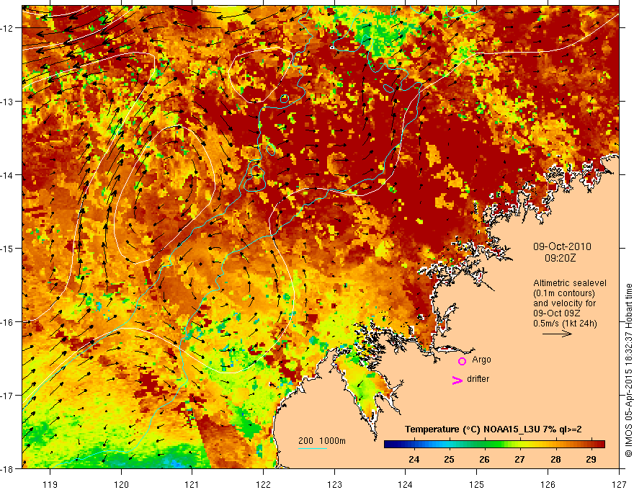Click longitude axis label 123
The height and width of the screenshot is (490, 634).
point(334,484)
